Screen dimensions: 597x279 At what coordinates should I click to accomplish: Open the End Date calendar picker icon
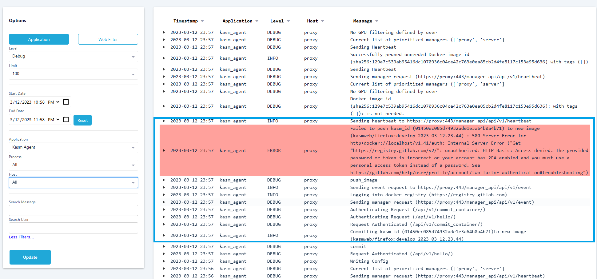click(x=66, y=119)
